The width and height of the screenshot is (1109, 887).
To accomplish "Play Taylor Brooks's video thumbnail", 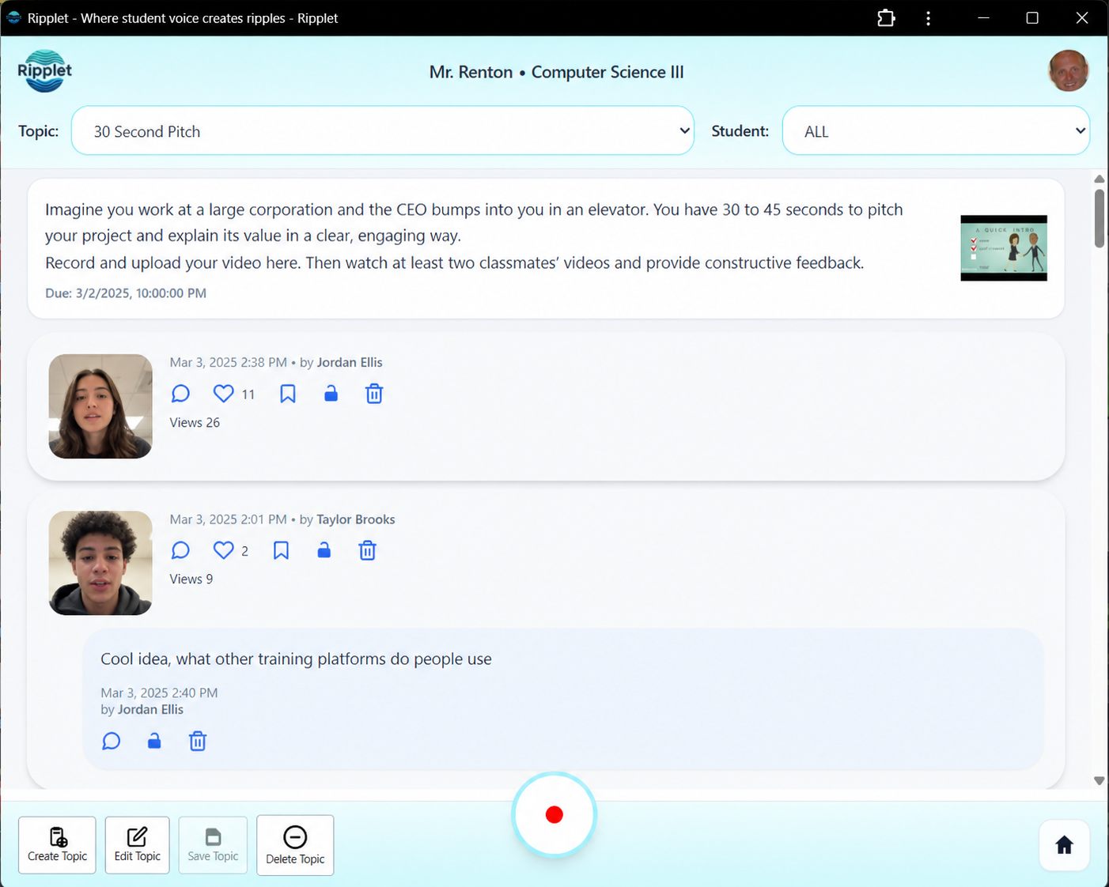I will point(100,563).
